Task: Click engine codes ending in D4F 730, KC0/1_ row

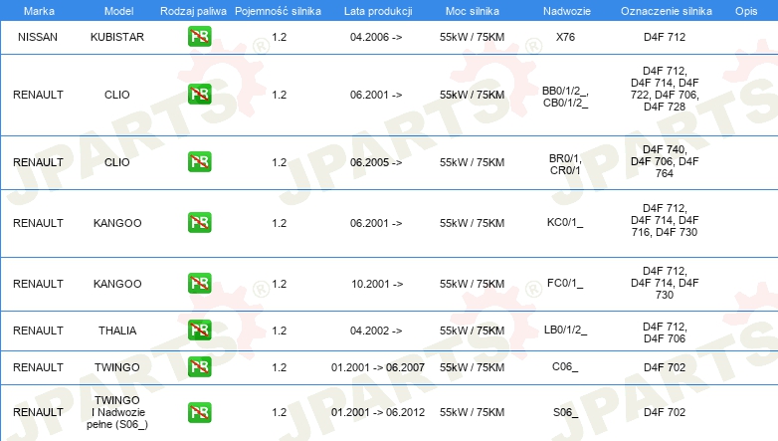Action: [x=665, y=220]
